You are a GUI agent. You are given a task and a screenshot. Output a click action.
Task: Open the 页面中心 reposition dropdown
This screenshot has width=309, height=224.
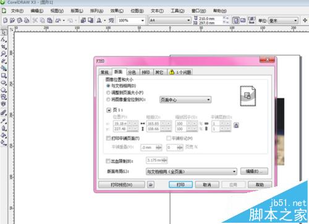[185, 100]
